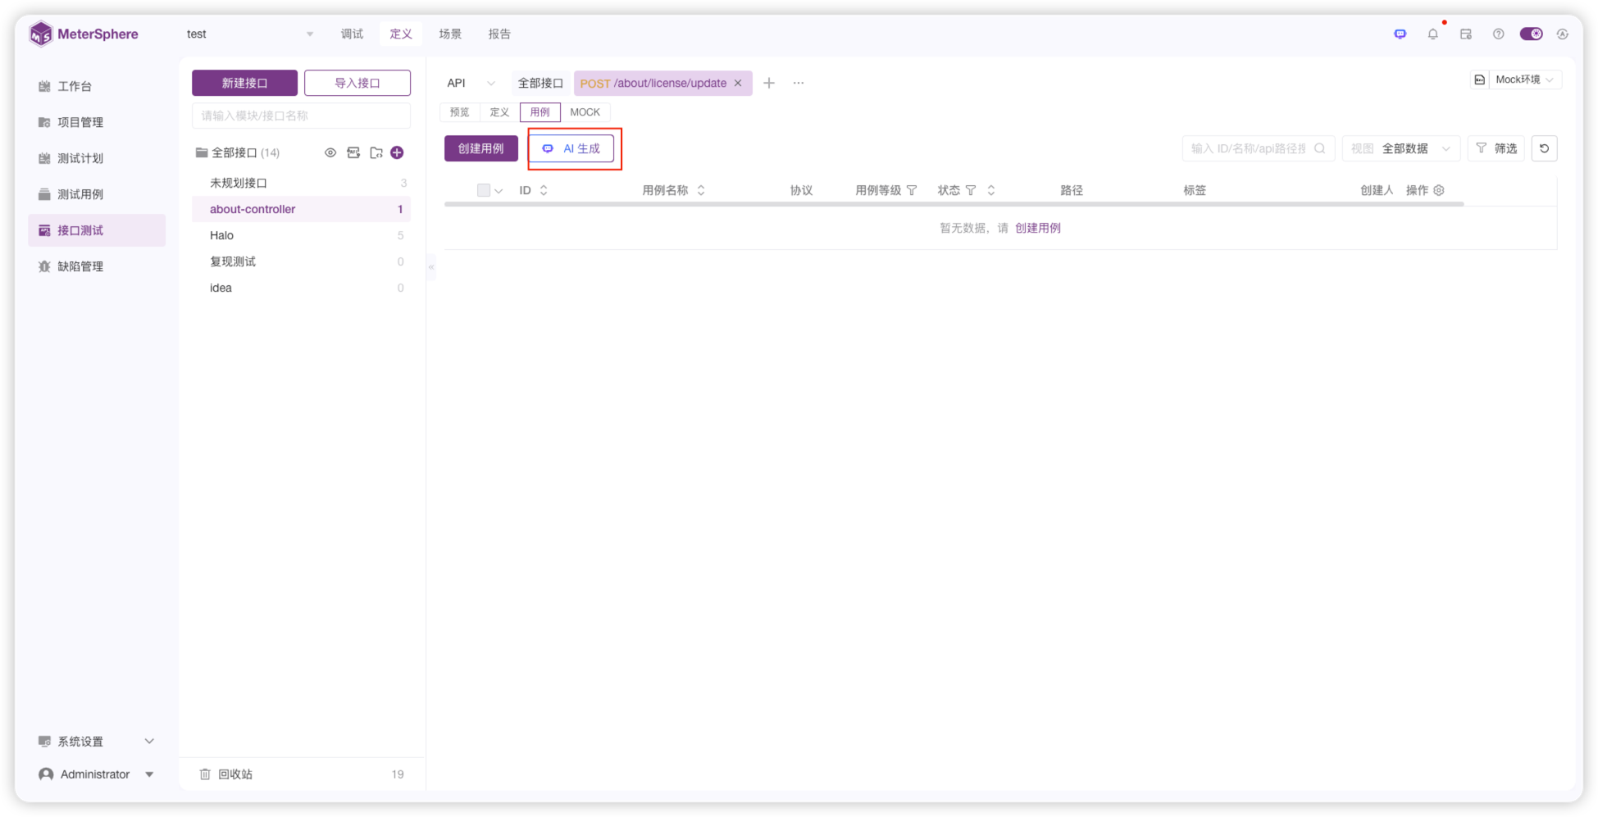
Task: Open the checkbox selection dropdown arrow in header
Action: [x=499, y=191]
